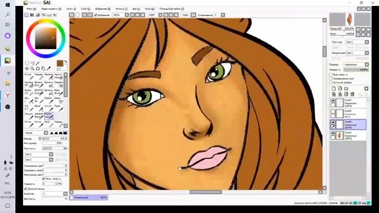The width and height of the screenshot is (379, 213).
Task: Create a new layer folder
Action: pyautogui.click(x=346, y=89)
